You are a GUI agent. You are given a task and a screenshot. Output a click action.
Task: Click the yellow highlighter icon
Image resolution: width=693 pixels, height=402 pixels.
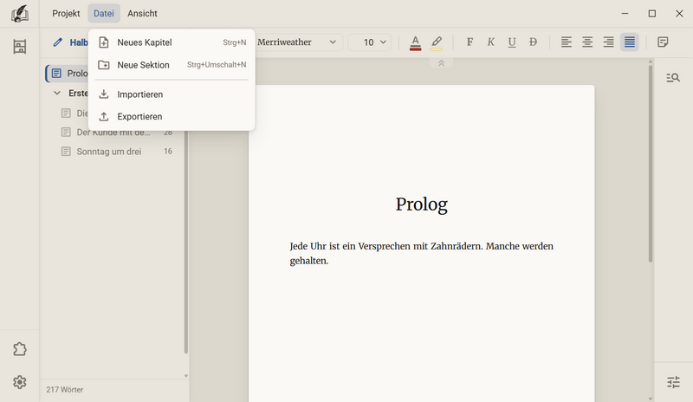coord(437,43)
